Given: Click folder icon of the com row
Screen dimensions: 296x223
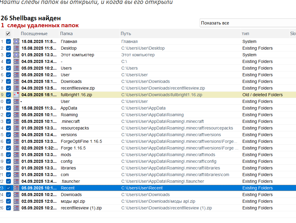Looking at the screenshot, I should pos(16,175).
